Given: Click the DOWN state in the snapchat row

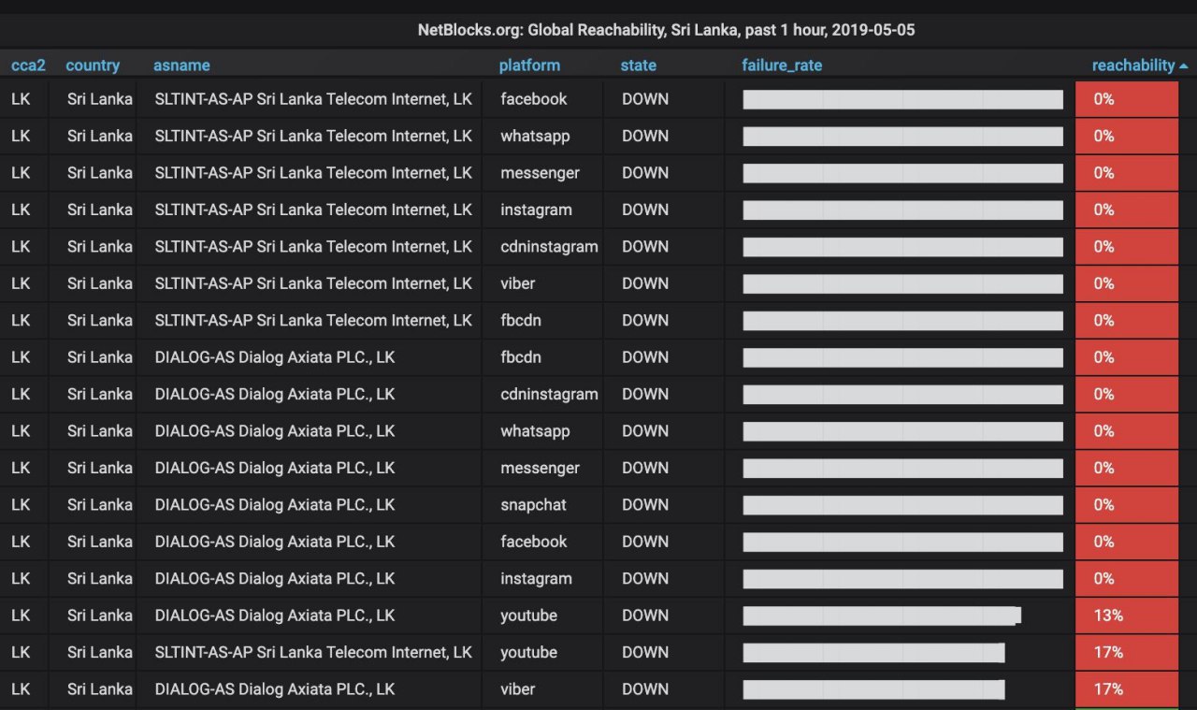Looking at the screenshot, I should tap(645, 505).
